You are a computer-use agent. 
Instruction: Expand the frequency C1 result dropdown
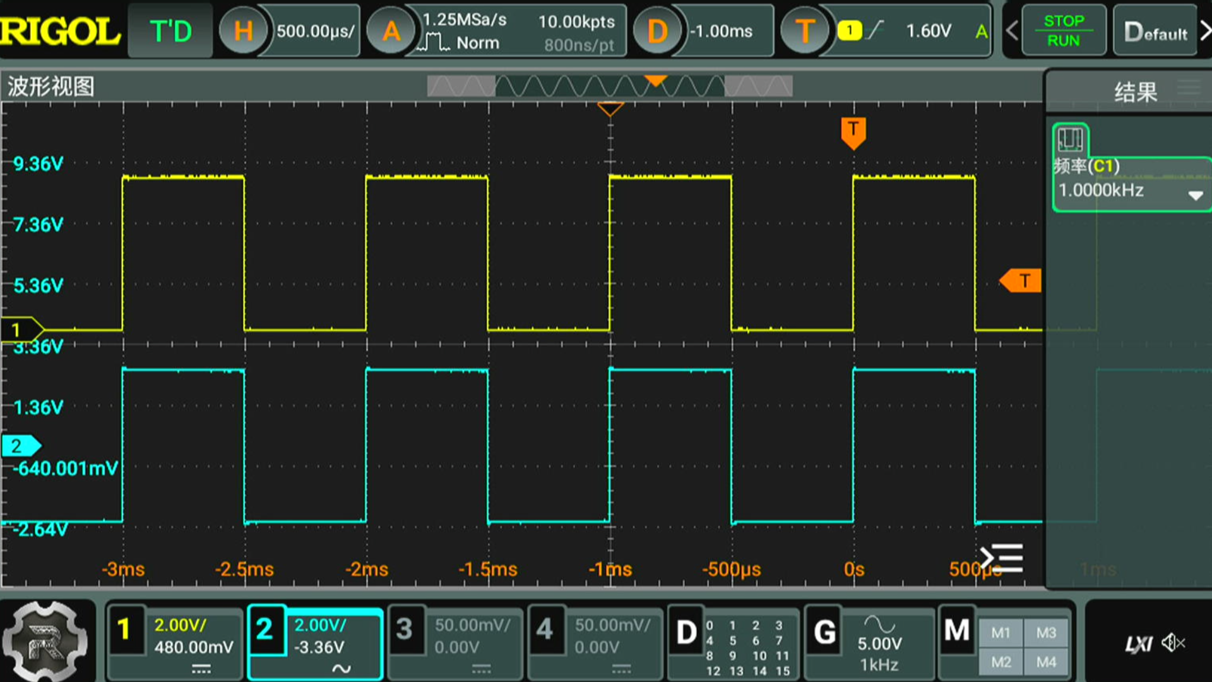click(1195, 195)
